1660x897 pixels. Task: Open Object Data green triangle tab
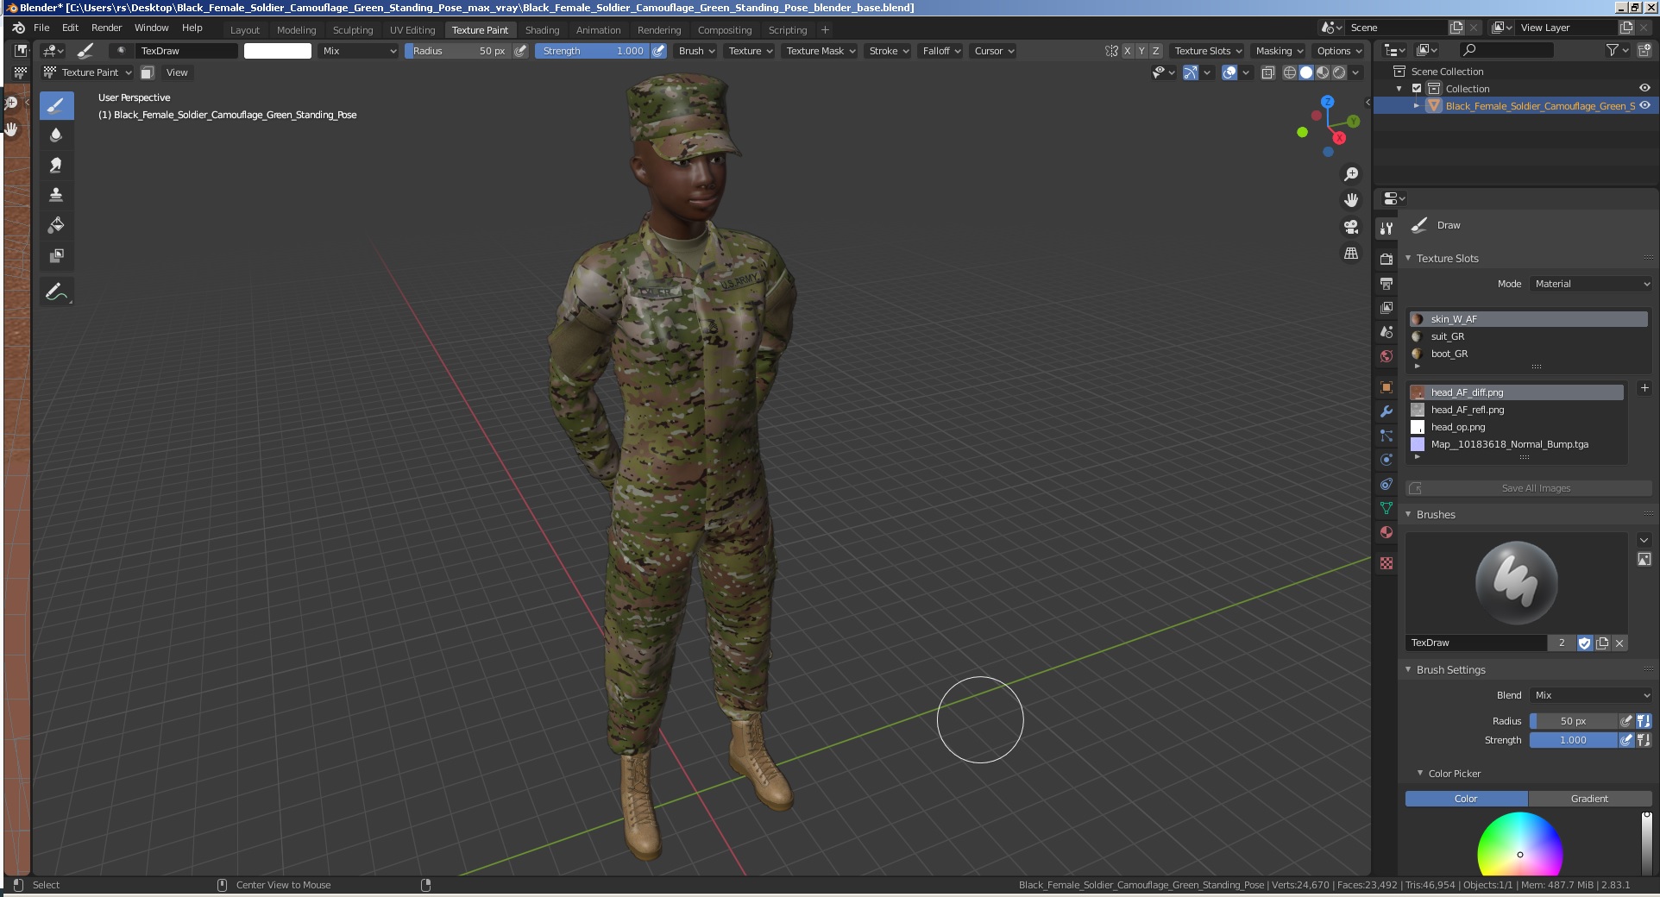click(x=1386, y=508)
